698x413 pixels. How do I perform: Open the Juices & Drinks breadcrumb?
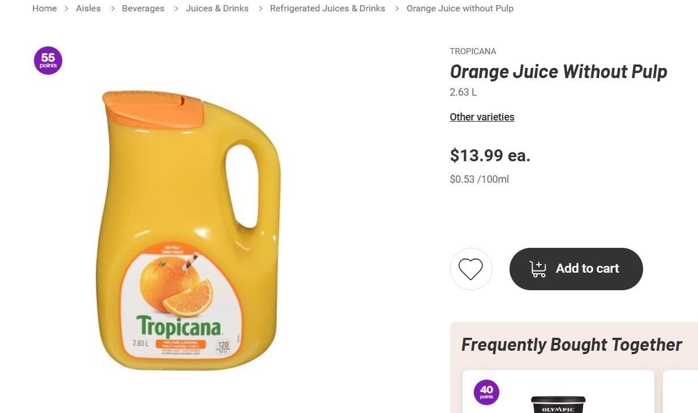click(x=217, y=8)
